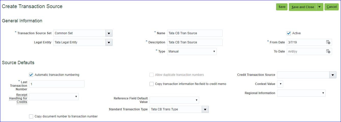
Task: Open the Context Value dropdown
Action: [x=280, y=84]
